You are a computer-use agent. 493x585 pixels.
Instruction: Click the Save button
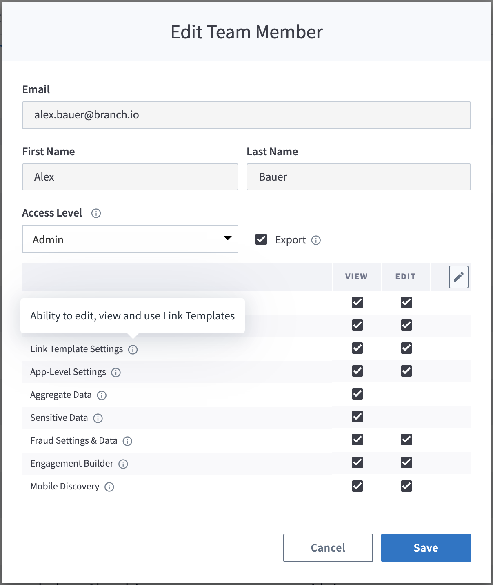pos(426,548)
